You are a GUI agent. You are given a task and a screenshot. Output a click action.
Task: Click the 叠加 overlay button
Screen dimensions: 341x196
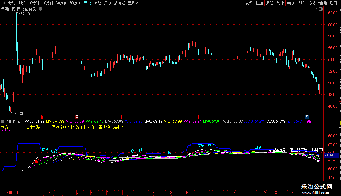pos(259,3)
